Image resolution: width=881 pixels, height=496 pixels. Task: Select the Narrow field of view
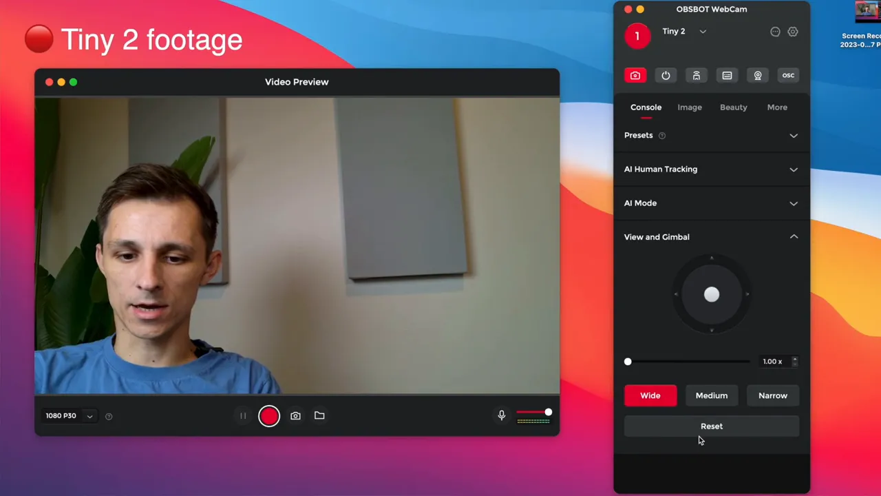click(773, 395)
